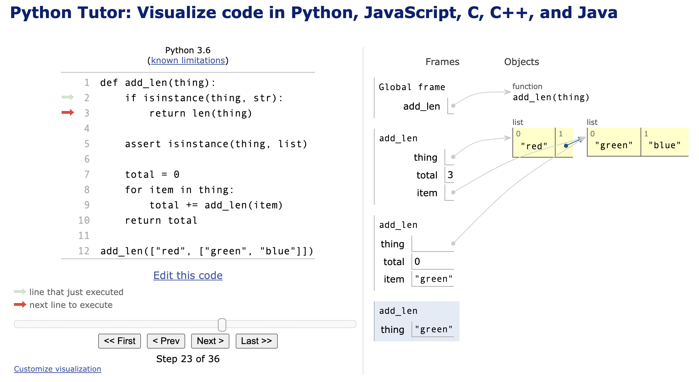Click the Frames heading
Viewport: 699px width, 382px height.
coord(442,62)
